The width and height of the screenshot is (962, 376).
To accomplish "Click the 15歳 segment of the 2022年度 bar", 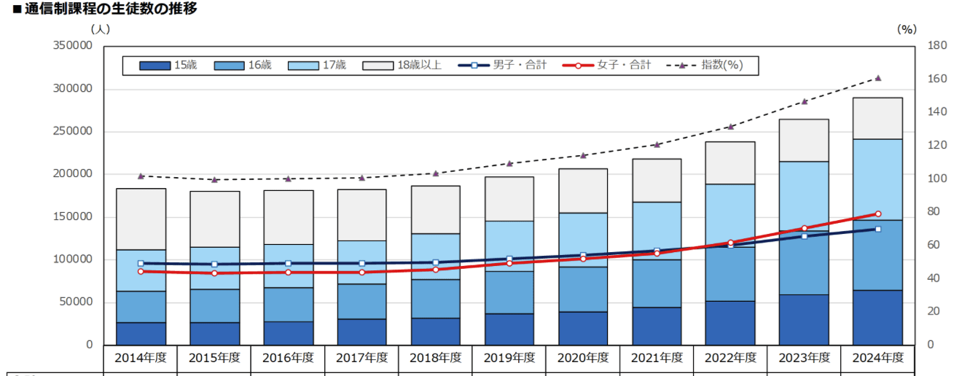I will click(730, 322).
